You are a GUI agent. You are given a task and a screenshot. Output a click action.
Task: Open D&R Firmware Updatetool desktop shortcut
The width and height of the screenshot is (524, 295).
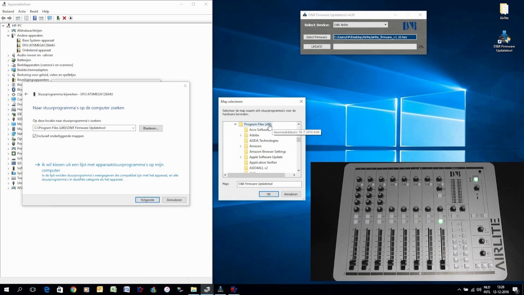tap(504, 41)
